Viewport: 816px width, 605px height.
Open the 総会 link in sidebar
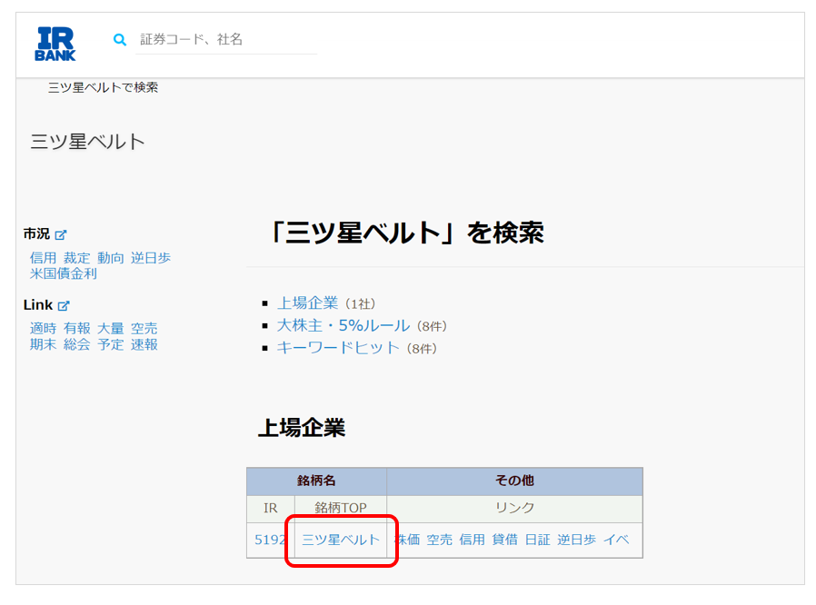click(x=76, y=344)
